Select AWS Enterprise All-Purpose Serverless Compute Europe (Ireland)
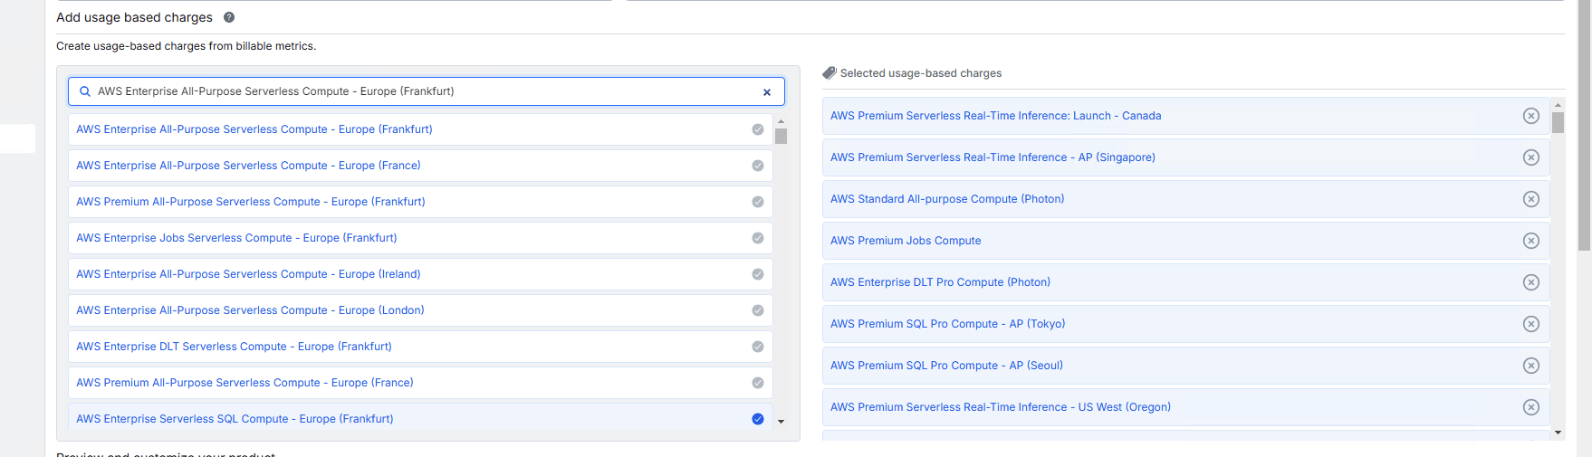 (x=758, y=274)
